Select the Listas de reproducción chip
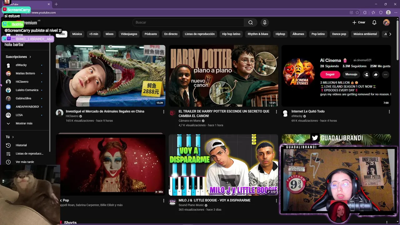This screenshot has width=400, height=225. 200,34
